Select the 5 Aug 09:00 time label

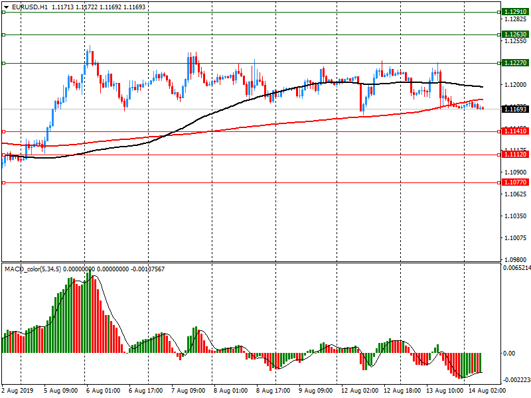(x=60, y=391)
